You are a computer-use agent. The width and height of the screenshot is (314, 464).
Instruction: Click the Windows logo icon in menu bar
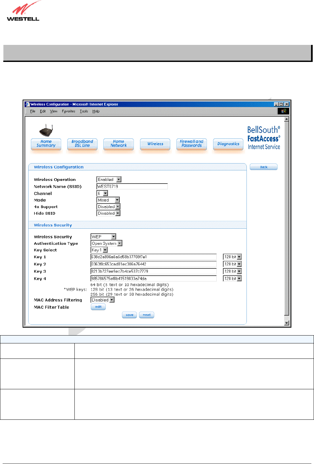(284, 111)
